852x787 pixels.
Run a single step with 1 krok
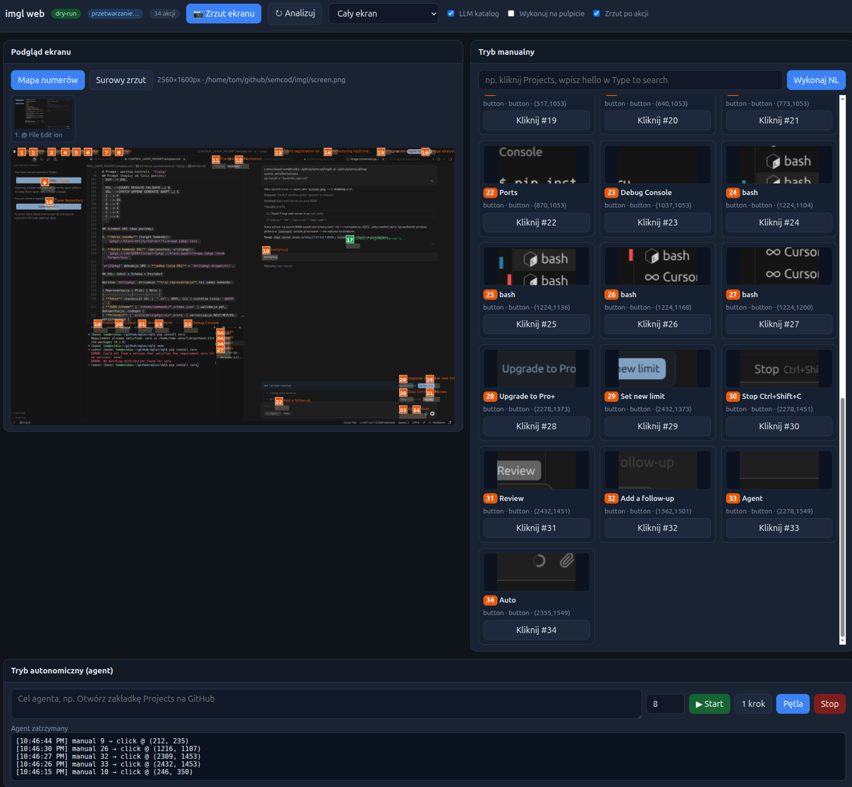click(x=753, y=704)
